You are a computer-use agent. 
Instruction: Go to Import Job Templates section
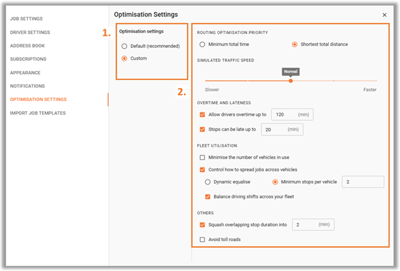pos(38,113)
